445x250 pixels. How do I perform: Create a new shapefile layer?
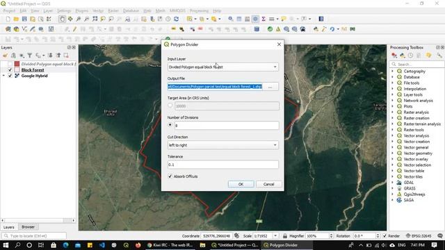(24, 29)
